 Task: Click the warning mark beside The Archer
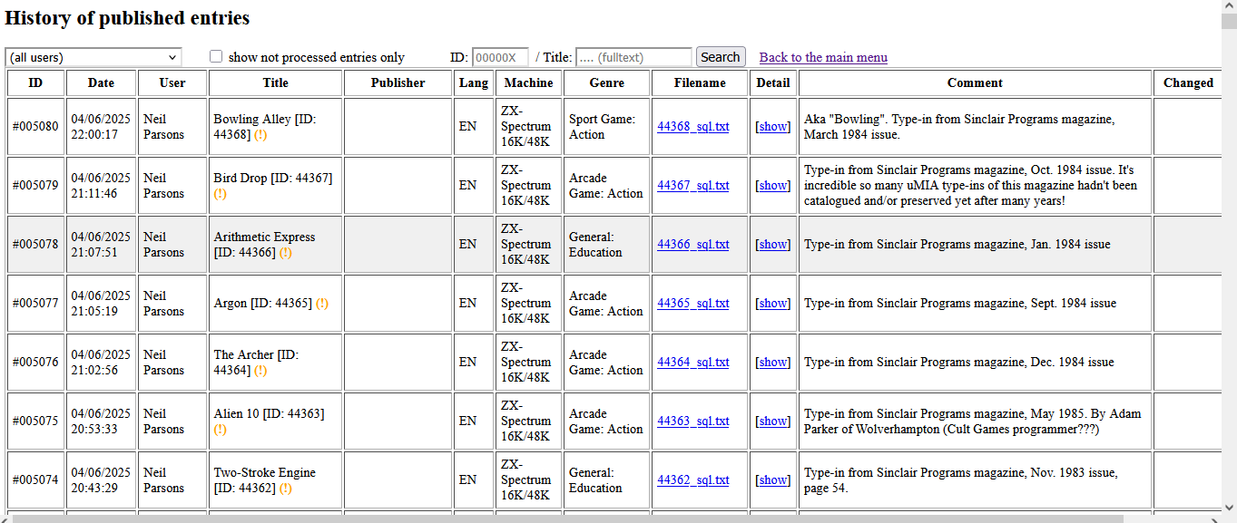[x=260, y=370]
